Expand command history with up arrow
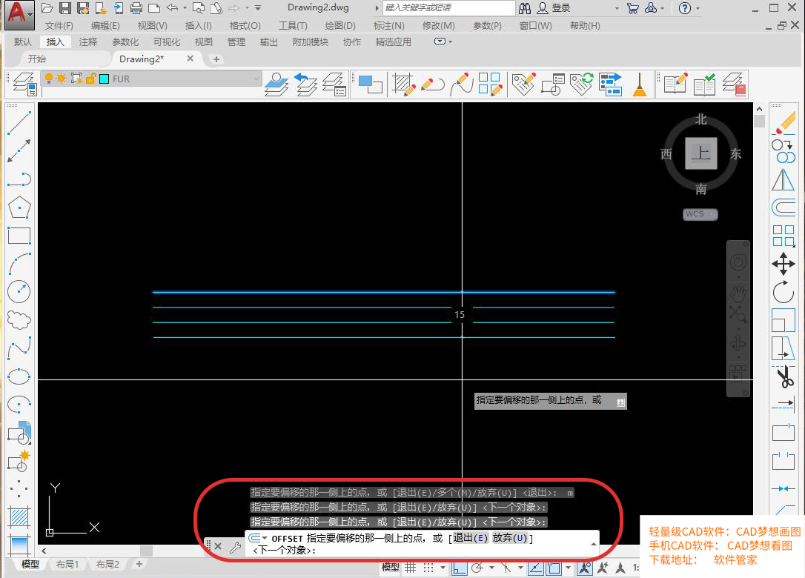The width and height of the screenshot is (805, 578). click(594, 543)
